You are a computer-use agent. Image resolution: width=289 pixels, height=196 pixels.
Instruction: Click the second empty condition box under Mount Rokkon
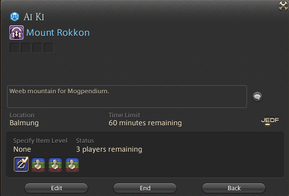click(26, 48)
